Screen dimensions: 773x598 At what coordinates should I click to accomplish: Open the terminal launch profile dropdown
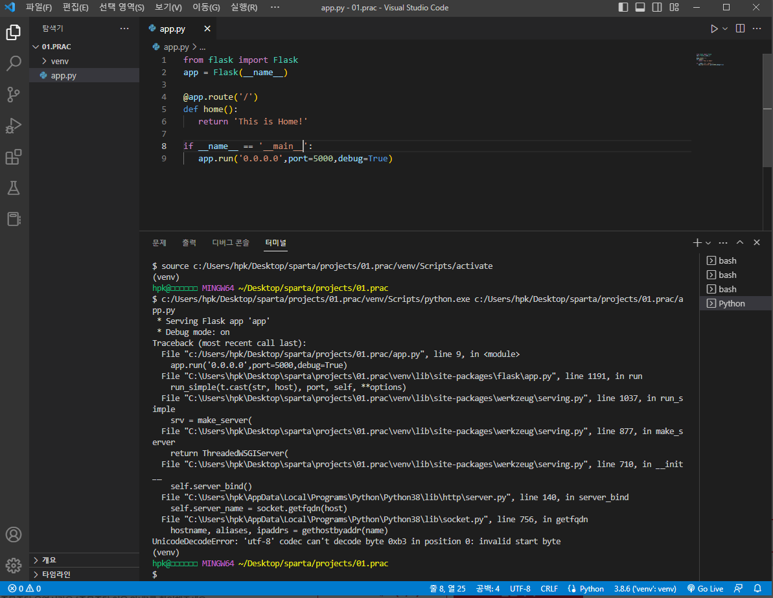(x=708, y=242)
